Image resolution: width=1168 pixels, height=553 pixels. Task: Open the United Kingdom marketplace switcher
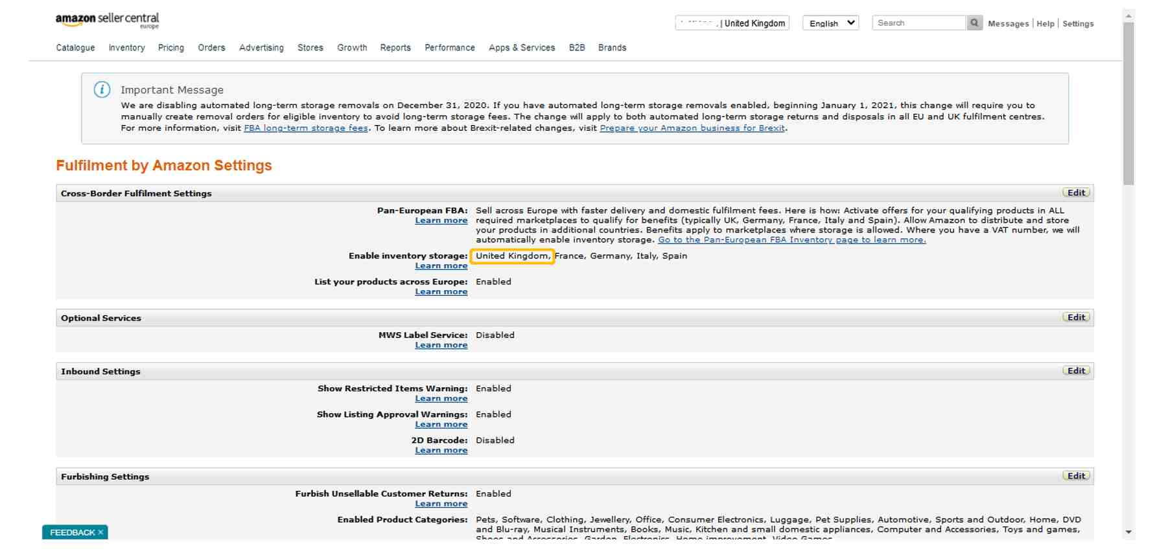point(732,23)
